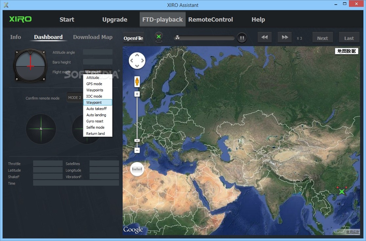Select the Dashboard sub-tab
The width and height of the screenshot is (366, 241).
48,37
